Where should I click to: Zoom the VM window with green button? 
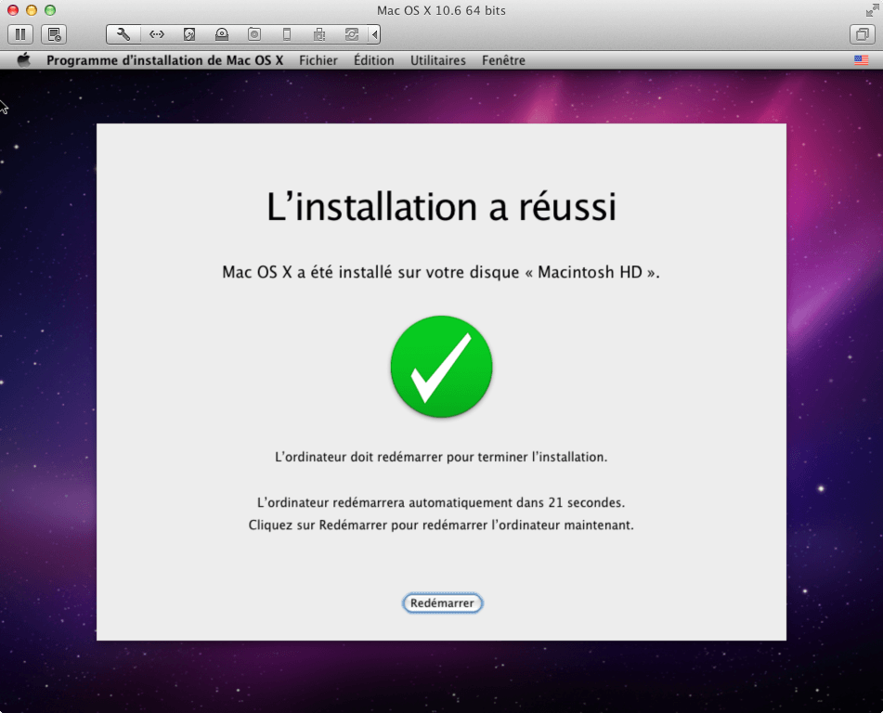click(50, 10)
